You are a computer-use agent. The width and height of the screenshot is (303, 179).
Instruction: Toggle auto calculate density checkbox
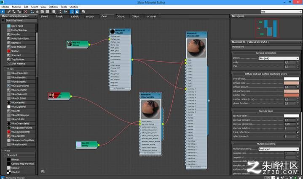pos(298,161)
